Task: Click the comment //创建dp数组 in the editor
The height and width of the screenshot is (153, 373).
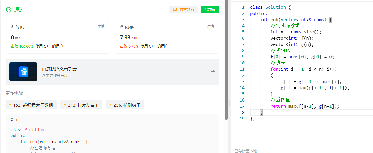Action: 285,26
